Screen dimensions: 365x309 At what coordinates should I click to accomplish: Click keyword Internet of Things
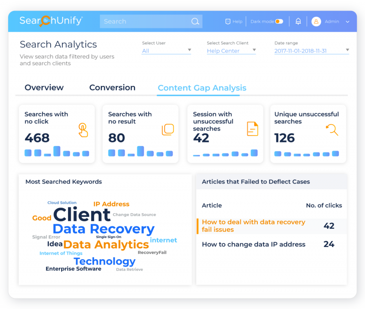(61, 253)
